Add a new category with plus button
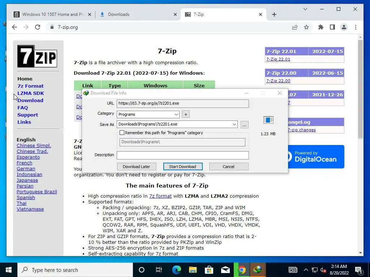The height and width of the screenshot is (277, 370). point(186,114)
